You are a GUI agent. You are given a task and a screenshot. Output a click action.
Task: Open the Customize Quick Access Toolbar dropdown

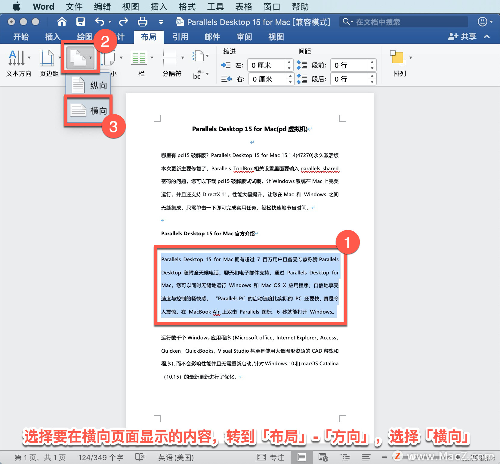(x=161, y=22)
